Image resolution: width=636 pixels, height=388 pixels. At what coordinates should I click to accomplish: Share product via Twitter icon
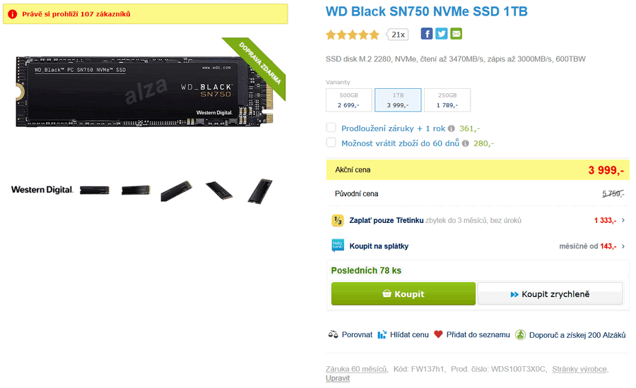pyautogui.click(x=441, y=34)
